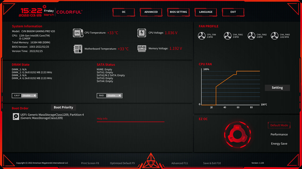This screenshot has height=169, width=302.
Task: Click the boot disk icon in Boot Order
Action: tap(16, 117)
